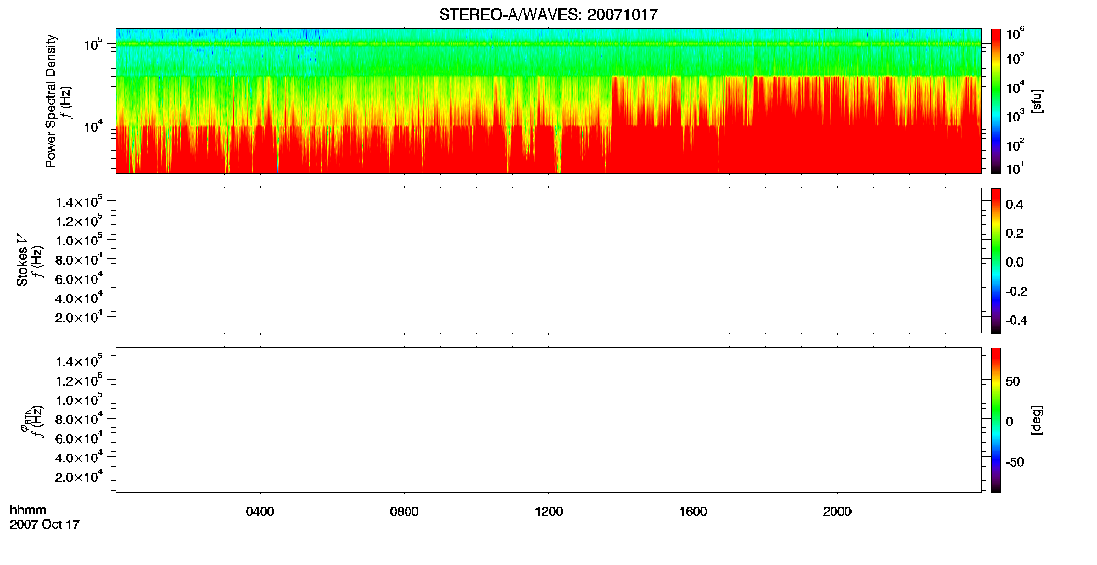Click the hhmm axis label
Screen dimensions: 1097x565
28,510
